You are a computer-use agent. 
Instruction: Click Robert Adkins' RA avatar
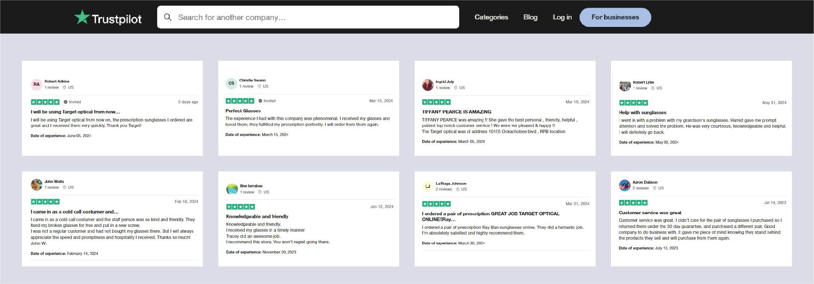pyautogui.click(x=36, y=84)
